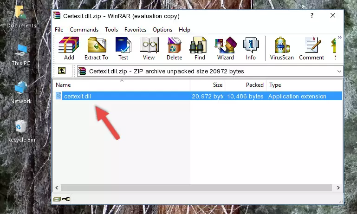Go up one folder level

(62, 71)
